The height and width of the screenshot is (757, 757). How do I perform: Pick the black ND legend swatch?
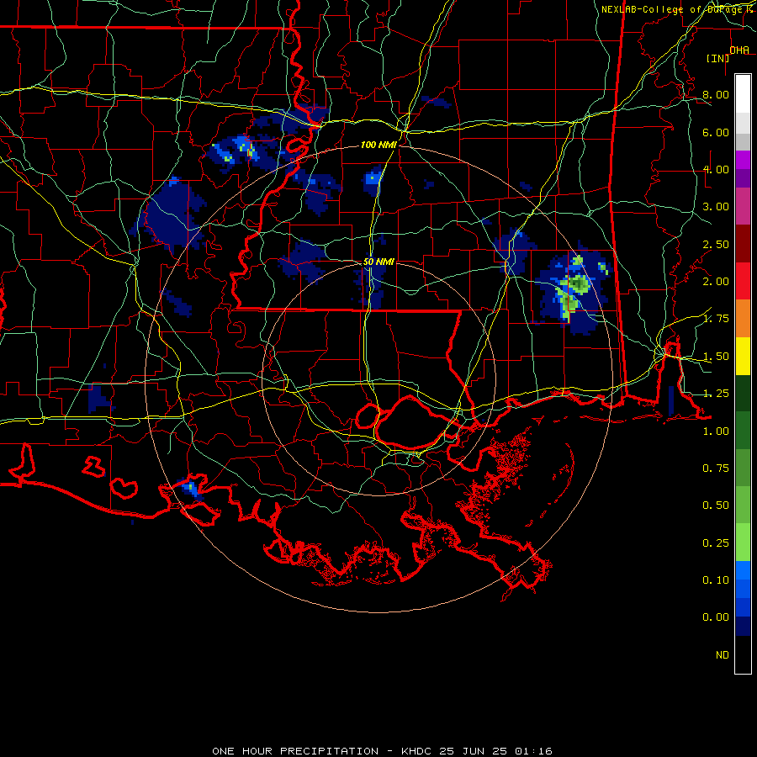[743, 654]
